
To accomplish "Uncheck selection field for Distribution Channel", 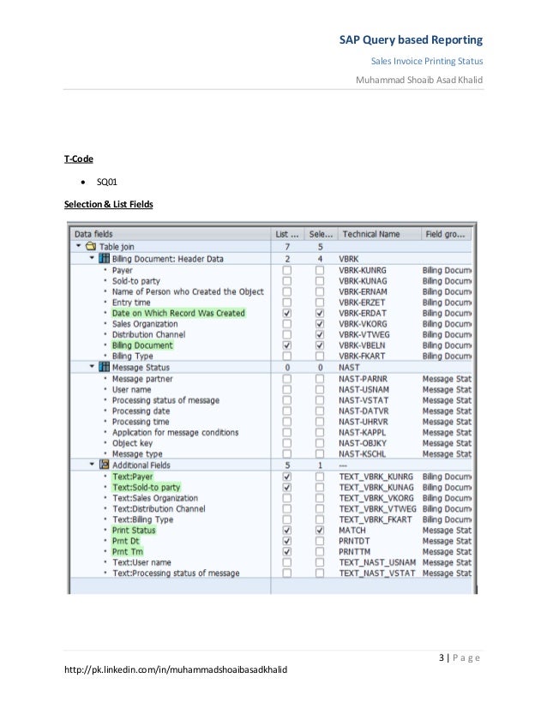I will pos(320,334).
